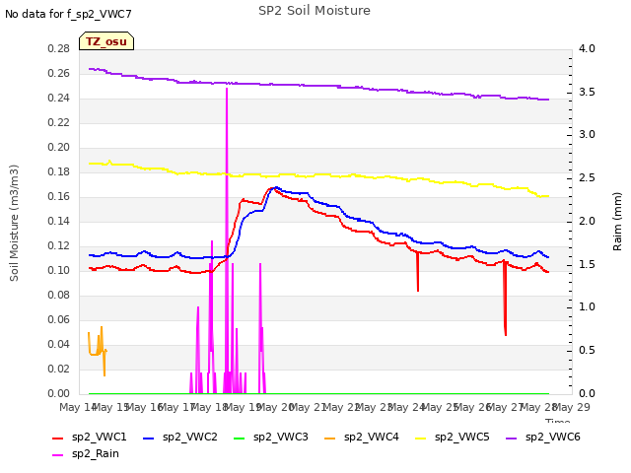The height and width of the screenshot is (473, 631).
Task: Click orange swatch beside sp2_VWC4
Action: coord(330,438)
